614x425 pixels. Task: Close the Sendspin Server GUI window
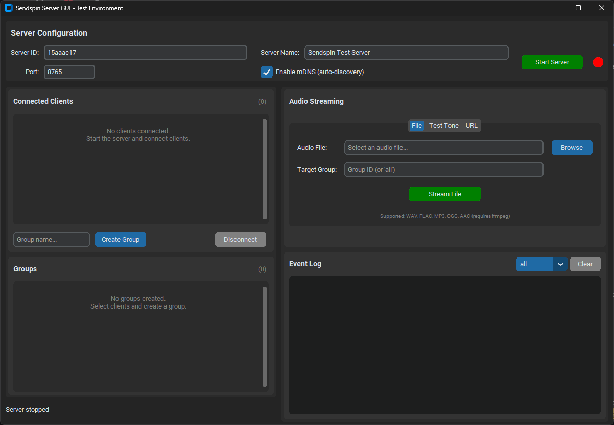(x=602, y=8)
